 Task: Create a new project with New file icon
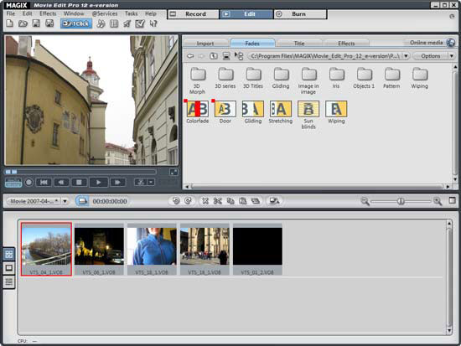pyautogui.click(x=10, y=23)
